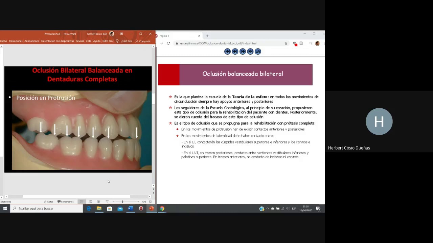Click the Chrome extension icon with red badge
The image size is (433, 243).
tap(295, 44)
